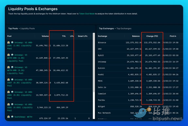Select the Binance exchange row
The image size is (188, 126).
(140, 43)
